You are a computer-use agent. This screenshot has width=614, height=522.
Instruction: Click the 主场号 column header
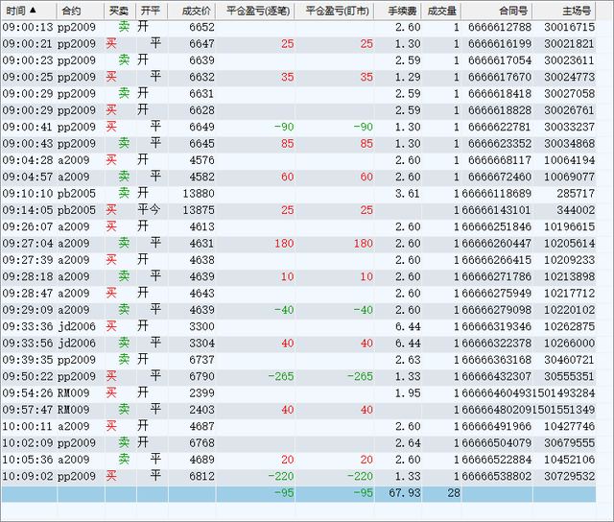[x=575, y=12]
